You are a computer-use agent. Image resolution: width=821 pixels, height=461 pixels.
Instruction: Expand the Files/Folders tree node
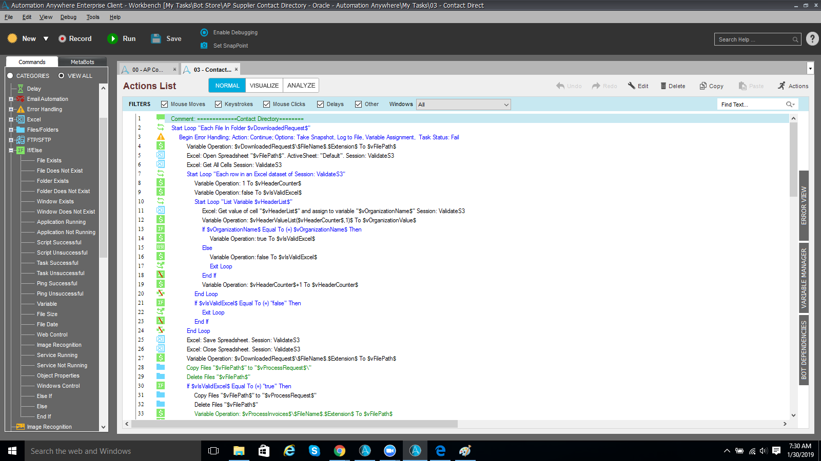11,130
